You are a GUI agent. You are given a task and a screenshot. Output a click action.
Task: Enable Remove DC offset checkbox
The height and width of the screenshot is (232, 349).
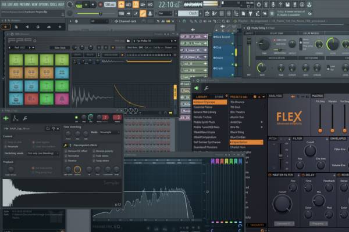[66, 151]
